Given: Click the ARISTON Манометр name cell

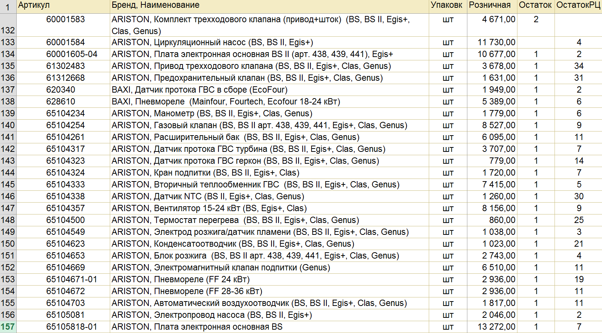Looking at the screenshot, I should tap(269, 114).
